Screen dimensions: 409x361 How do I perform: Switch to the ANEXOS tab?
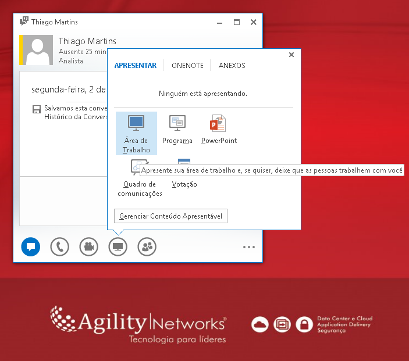(232, 66)
